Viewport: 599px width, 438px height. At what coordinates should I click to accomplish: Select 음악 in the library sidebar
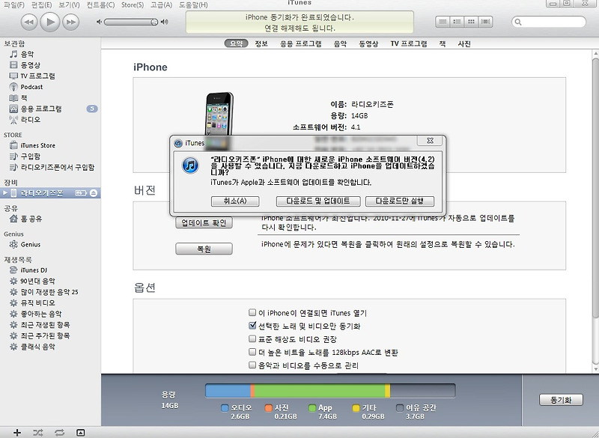[x=27, y=54]
